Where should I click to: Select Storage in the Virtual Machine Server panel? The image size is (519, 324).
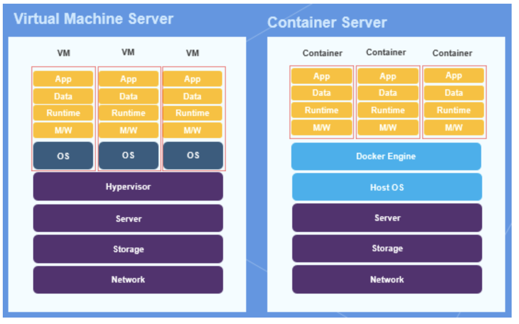pos(128,249)
